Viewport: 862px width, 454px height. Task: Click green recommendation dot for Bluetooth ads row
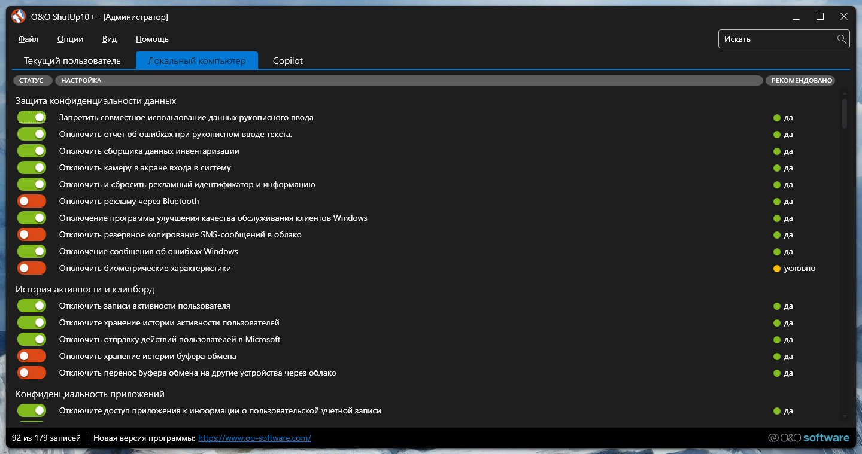(x=777, y=202)
